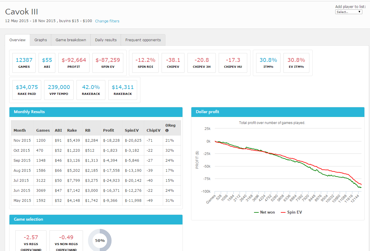Select the Frequent opponents tab
Image resolution: width=370 pixels, height=251 pixels.
(x=143, y=40)
